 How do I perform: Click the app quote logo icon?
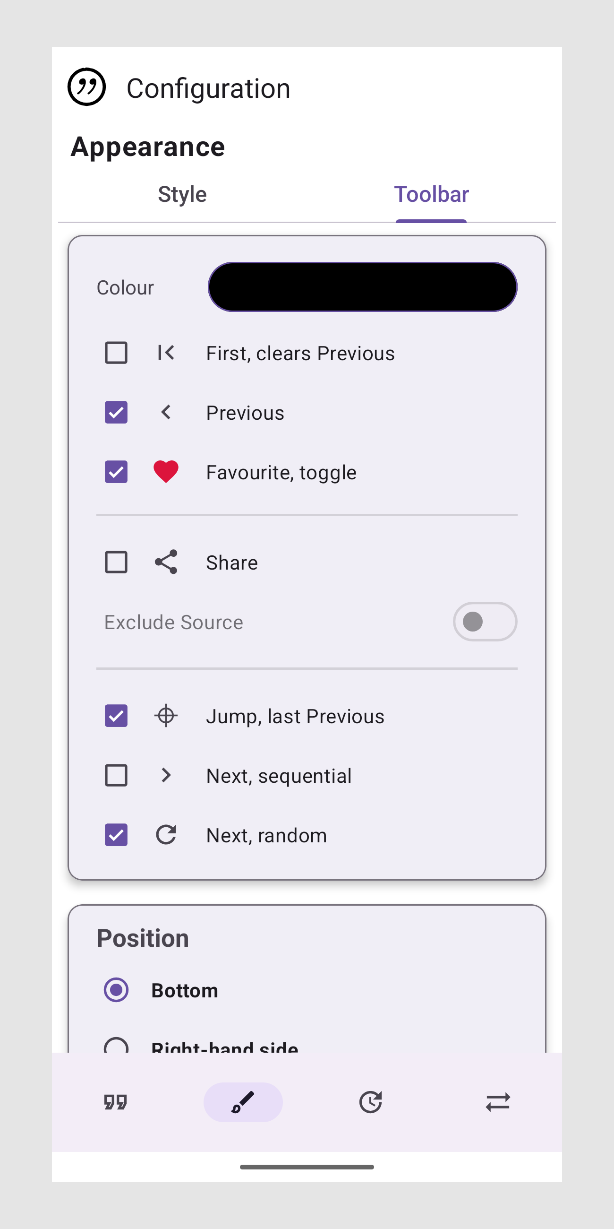(87, 87)
